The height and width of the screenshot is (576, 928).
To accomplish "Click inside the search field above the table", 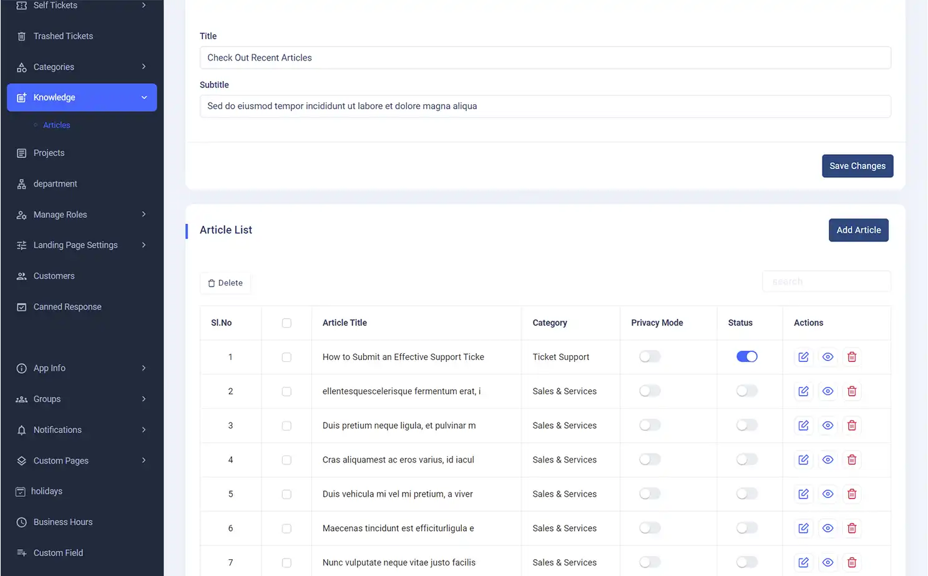I will (x=826, y=281).
